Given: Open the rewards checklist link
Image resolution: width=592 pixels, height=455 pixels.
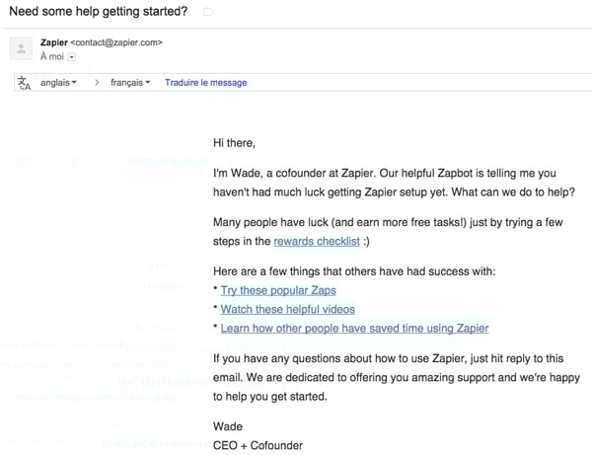Looking at the screenshot, I should point(317,241).
